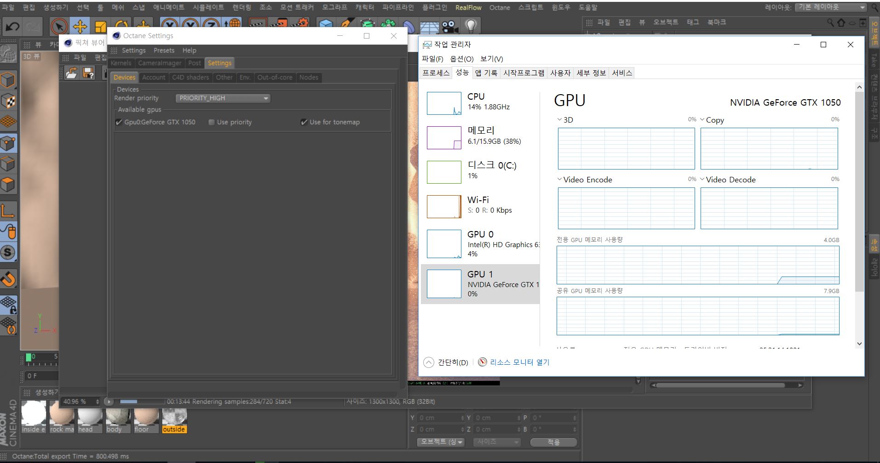The width and height of the screenshot is (880, 463).
Task: Open Resource Monitor link
Action: (x=519, y=362)
